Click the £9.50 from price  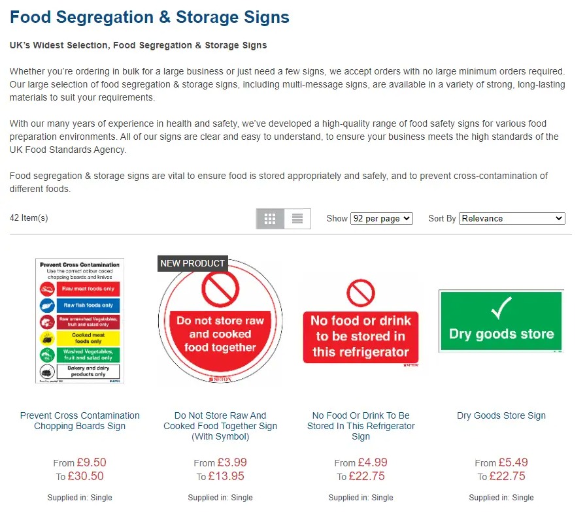tap(92, 462)
